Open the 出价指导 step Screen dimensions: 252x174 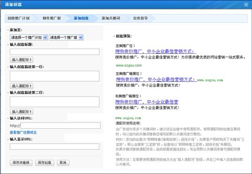(x=140, y=18)
